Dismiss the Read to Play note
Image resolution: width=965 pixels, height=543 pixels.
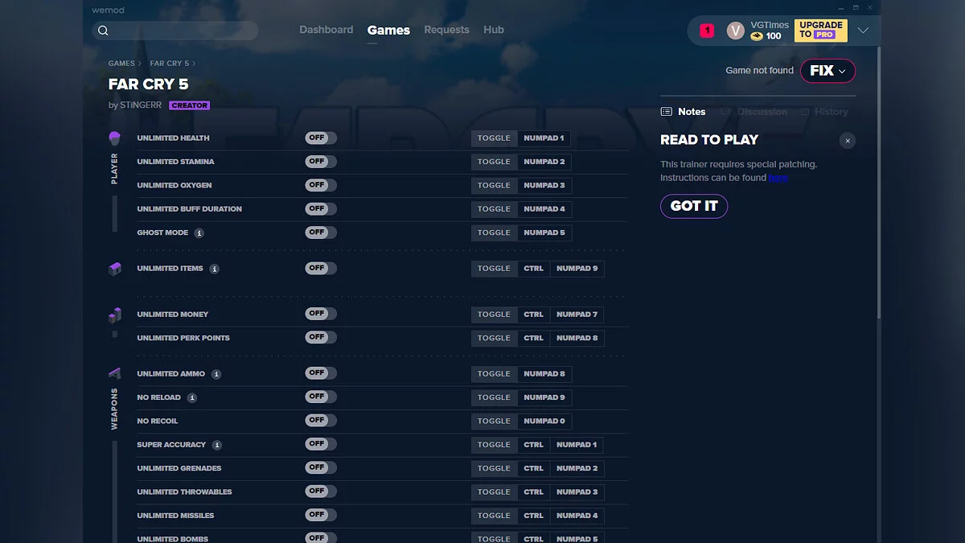point(847,141)
